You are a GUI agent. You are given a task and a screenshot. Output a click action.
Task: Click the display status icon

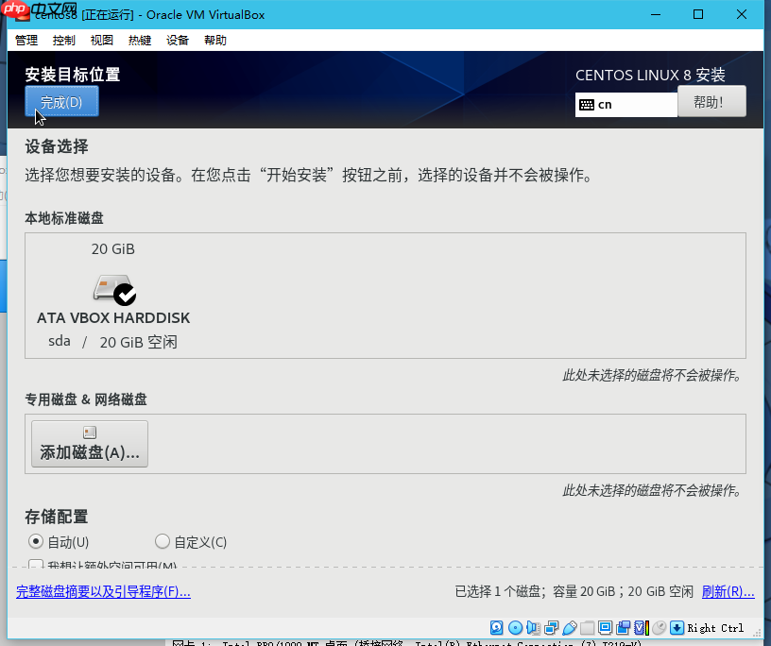point(605,627)
